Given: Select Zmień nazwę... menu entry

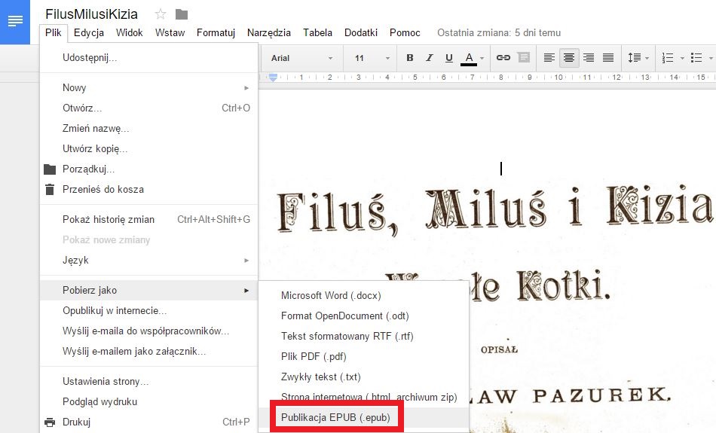Looking at the screenshot, I should [x=149, y=128].
